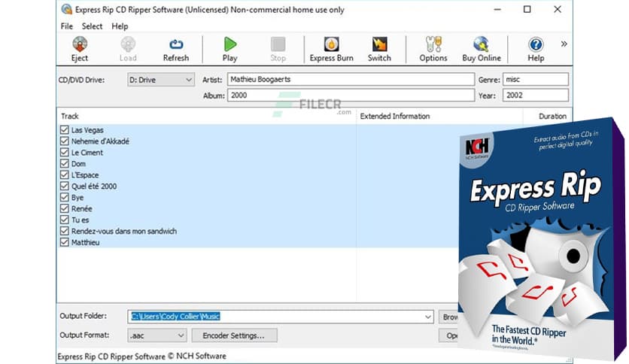
Task: Expand the Output Folder dropdown arrow
Action: 427,317
